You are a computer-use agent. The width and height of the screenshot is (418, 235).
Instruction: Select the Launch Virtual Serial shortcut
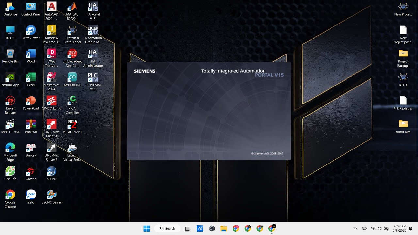[x=72, y=152]
